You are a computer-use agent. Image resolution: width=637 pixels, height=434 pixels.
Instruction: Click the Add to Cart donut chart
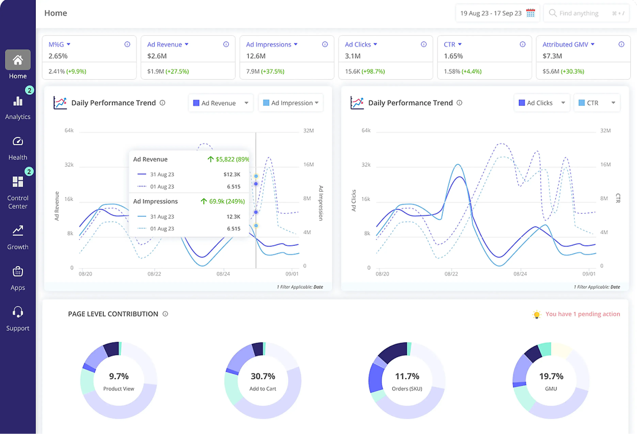tap(263, 380)
